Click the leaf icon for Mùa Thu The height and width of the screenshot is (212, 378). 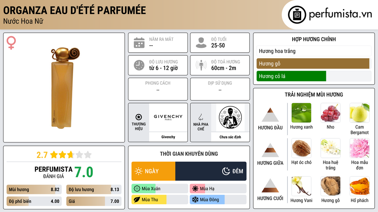pos(137,199)
